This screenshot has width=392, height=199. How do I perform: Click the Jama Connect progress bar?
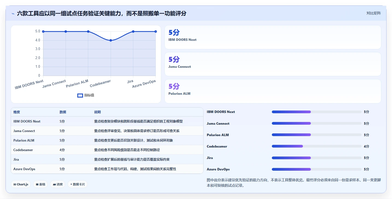(317, 123)
